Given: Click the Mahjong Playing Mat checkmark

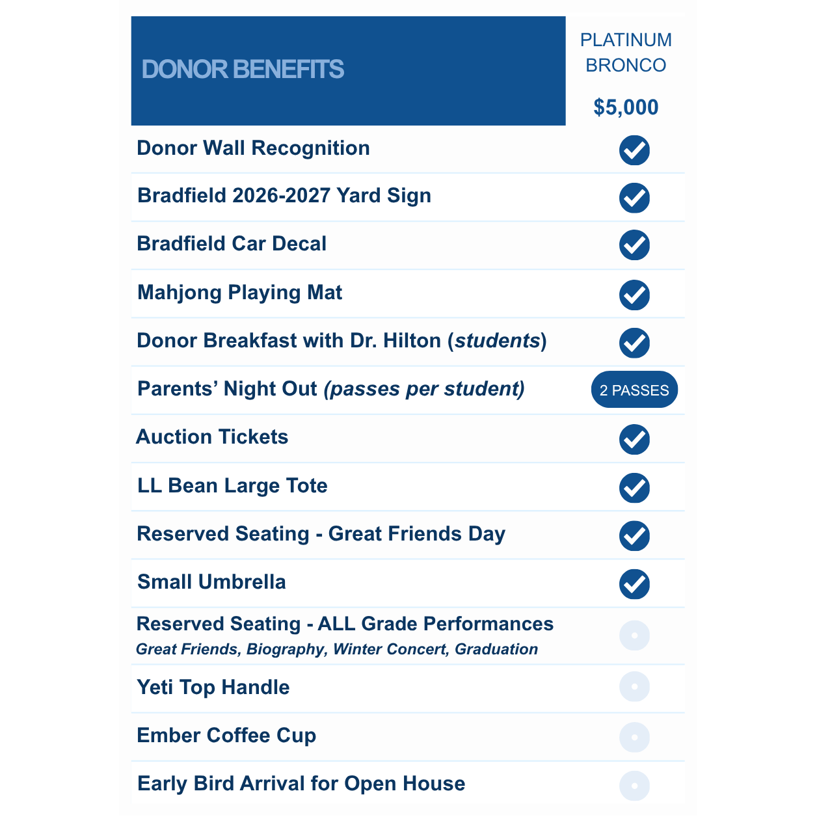Looking at the screenshot, I should [x=634, y=295].
